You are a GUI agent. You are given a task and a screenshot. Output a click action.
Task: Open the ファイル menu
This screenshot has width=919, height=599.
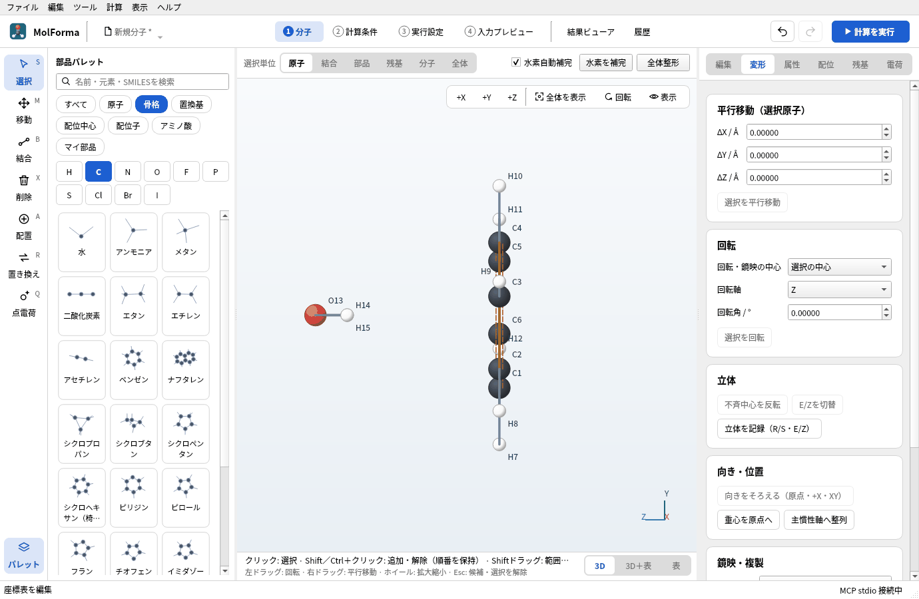(23, 7)
